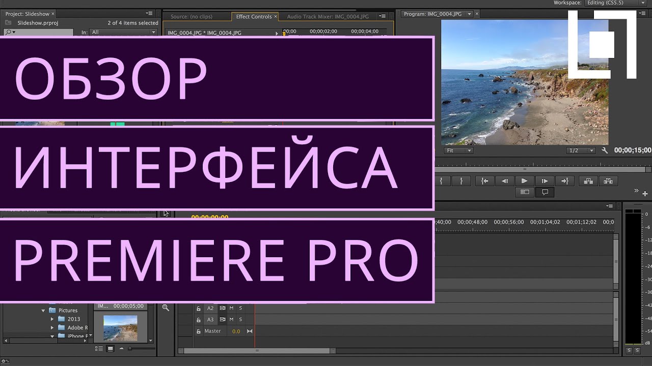Close the Effect Controls tab
This screenshot has width=652, height=366.
point(276,16)
